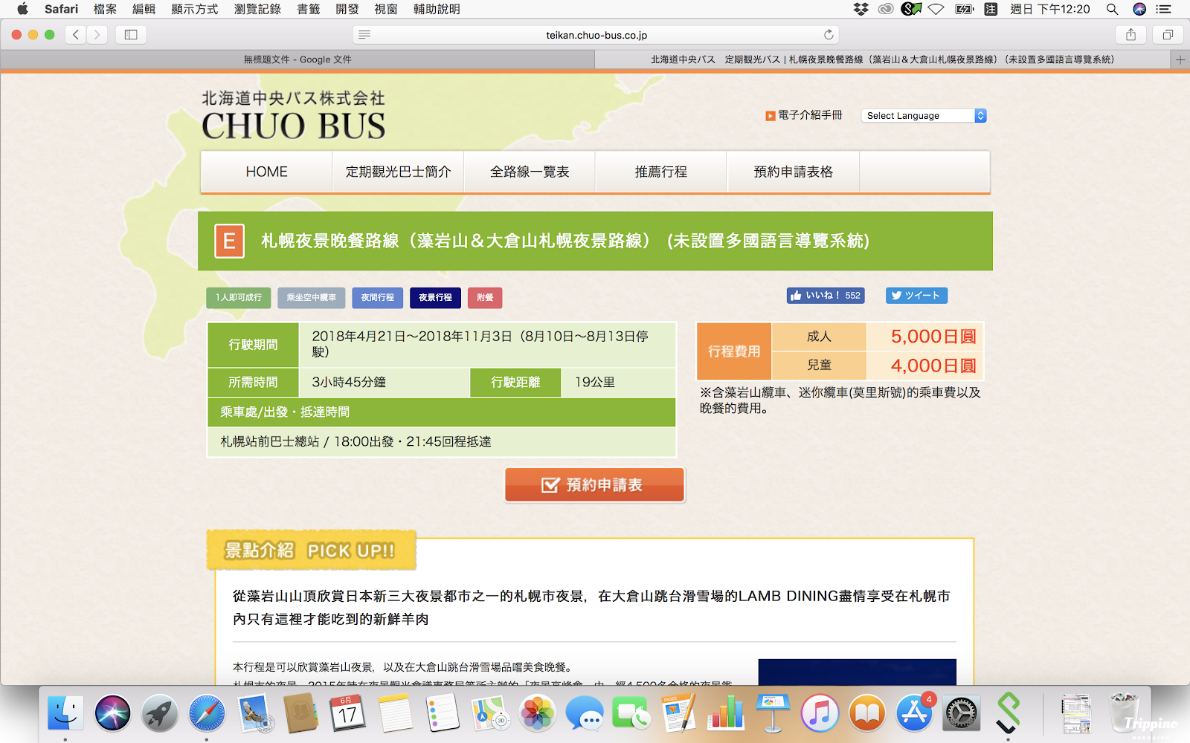Open the 視窗 menu
The height and width of the screenshot is (743, 1190).
[386, 9]
